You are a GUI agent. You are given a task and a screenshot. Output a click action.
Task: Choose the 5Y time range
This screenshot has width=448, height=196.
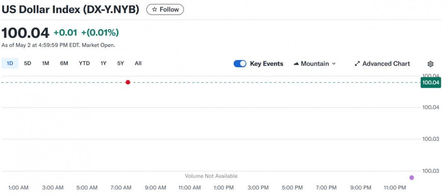pyautogui.click(x=121, y=63)
